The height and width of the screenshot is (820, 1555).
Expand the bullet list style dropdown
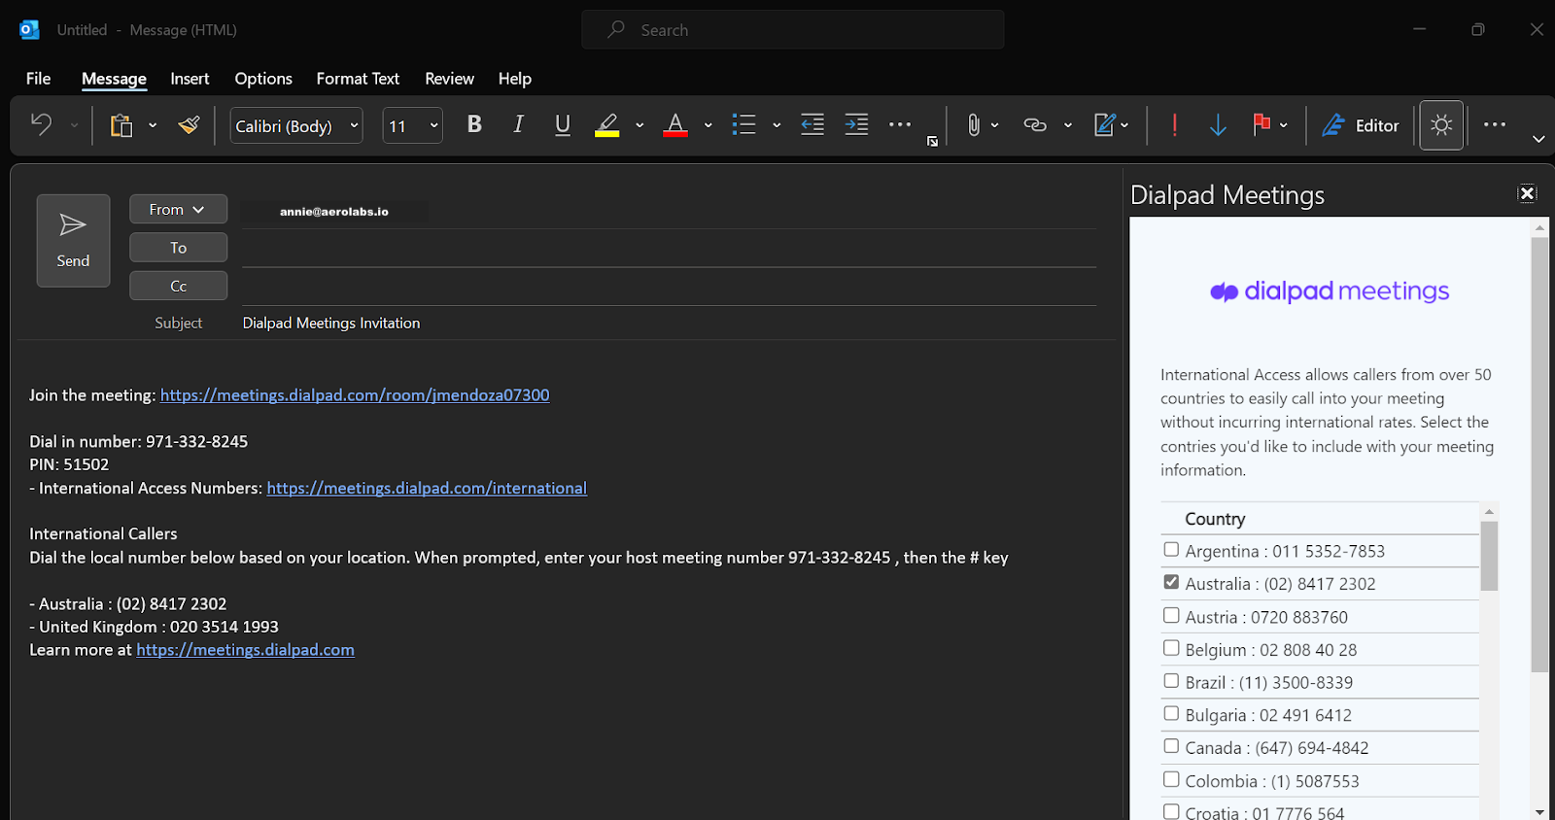coord(777,125)
